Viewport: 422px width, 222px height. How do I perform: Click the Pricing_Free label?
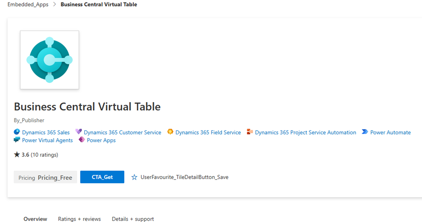(55, 177)
